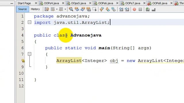Click the greyed Forward navigation icon
The height and width of the screenshot is (103, 184).
(x=61, y=9)
